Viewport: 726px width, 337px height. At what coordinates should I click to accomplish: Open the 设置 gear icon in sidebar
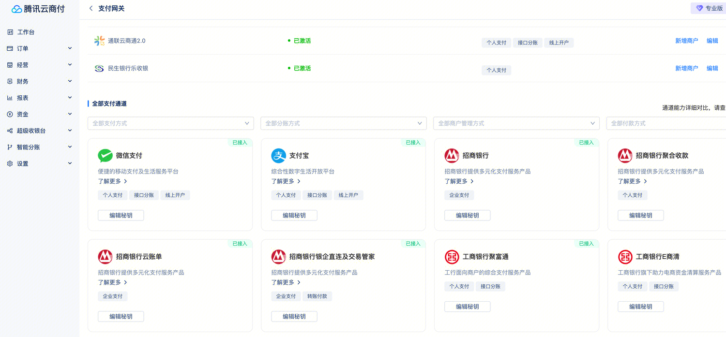pyautogui.click(x=11, y=163)
